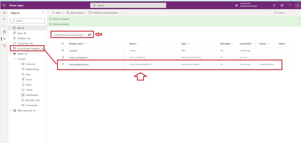The height and width of the screenshot is (143, 301).
Task: Open the New dropdown menu
Action: click(x=58, y=13)
